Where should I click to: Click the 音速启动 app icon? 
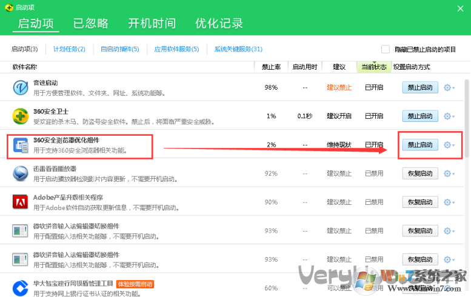[x=21, y=88]
